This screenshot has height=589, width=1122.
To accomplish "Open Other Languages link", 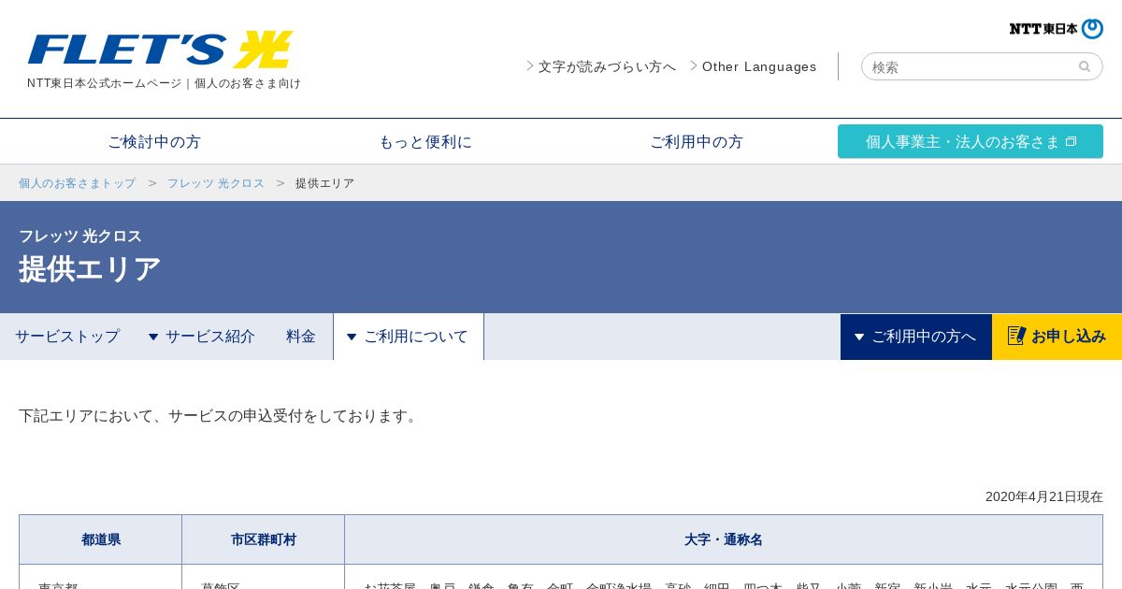I will (x=754, y=66).
